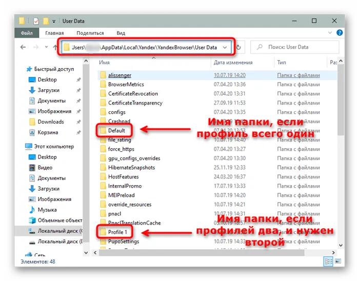
Task: Click the folder icon of BrowserMetrics
Action: pos(103,85)
